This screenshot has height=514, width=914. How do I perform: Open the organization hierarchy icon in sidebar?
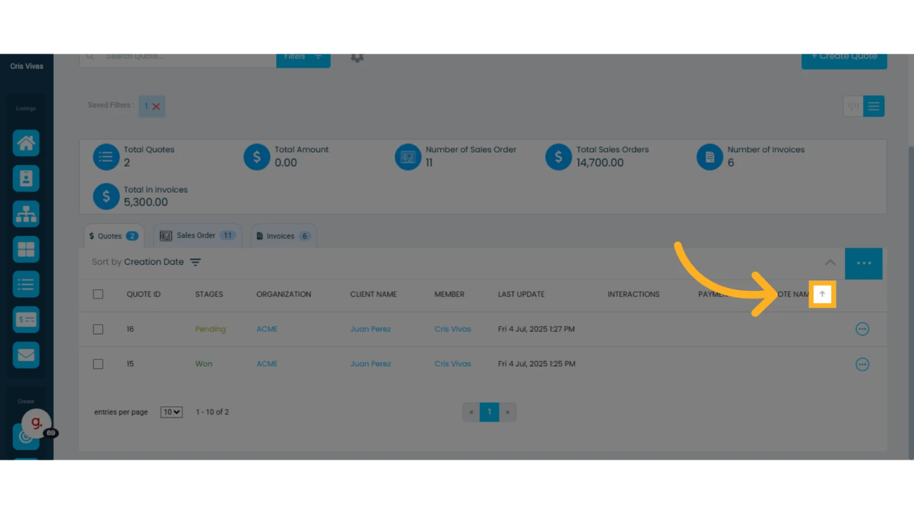[26, 214]
